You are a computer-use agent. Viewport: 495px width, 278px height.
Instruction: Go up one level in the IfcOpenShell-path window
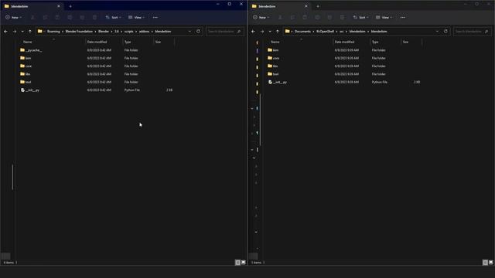[x=278, y=31]
